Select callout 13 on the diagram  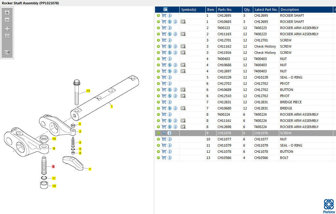tap(88, 91)
